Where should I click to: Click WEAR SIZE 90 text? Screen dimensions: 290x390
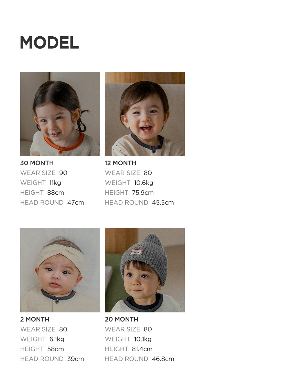(44, 173)
